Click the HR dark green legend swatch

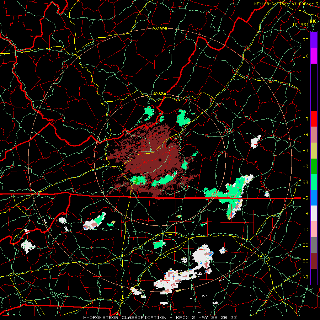pos(314,166)
